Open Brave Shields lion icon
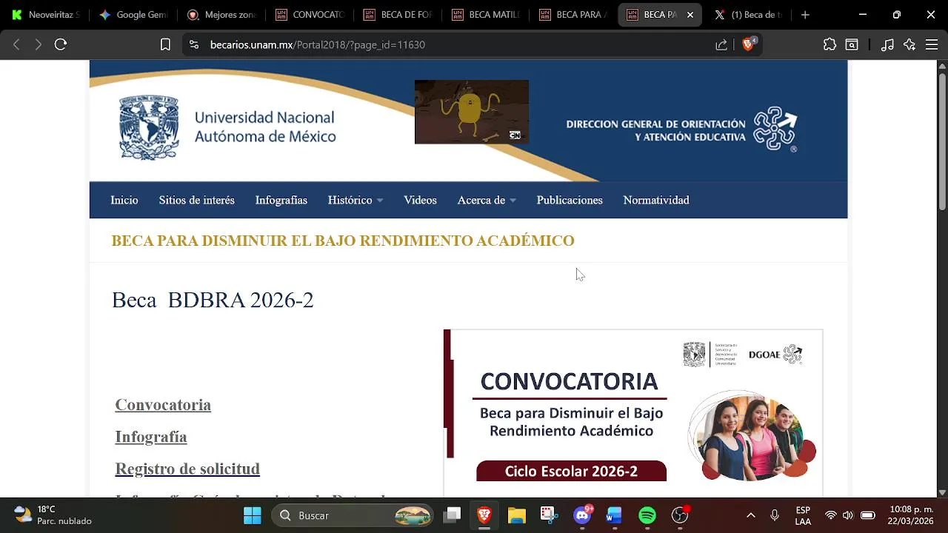Screen dimensions: 948x533 pos(748,44)
